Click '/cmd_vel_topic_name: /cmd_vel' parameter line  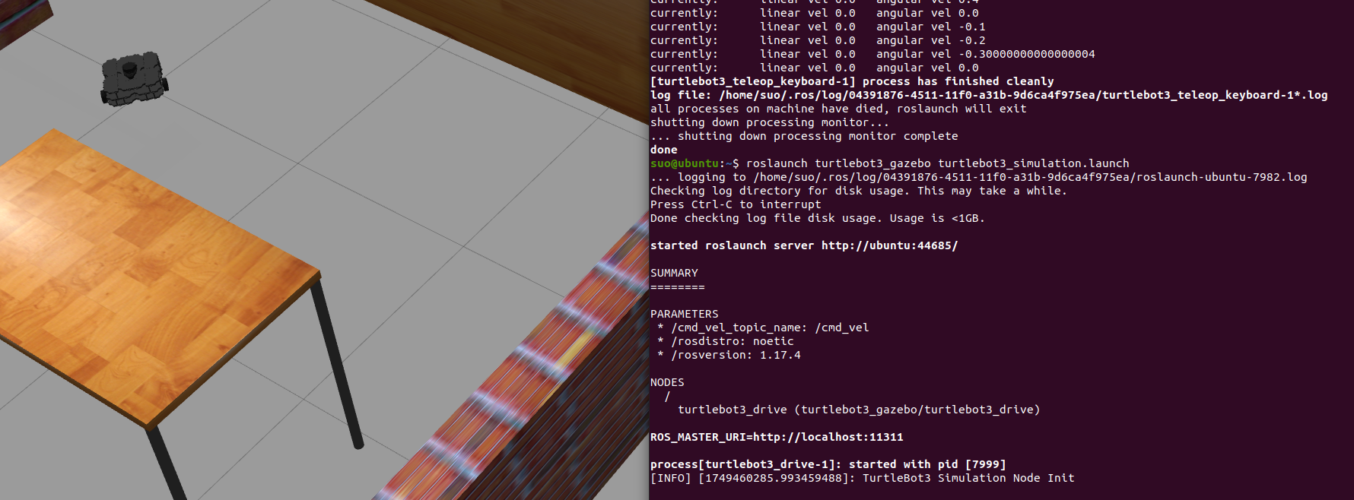point(763,328)
